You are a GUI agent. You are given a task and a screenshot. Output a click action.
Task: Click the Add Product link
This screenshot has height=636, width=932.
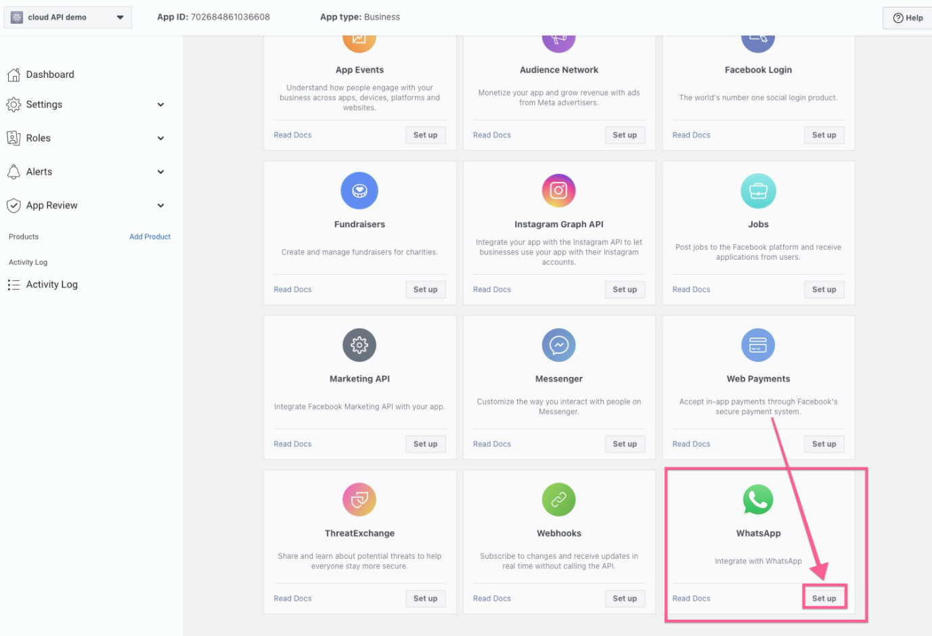(x=150, y=237)
